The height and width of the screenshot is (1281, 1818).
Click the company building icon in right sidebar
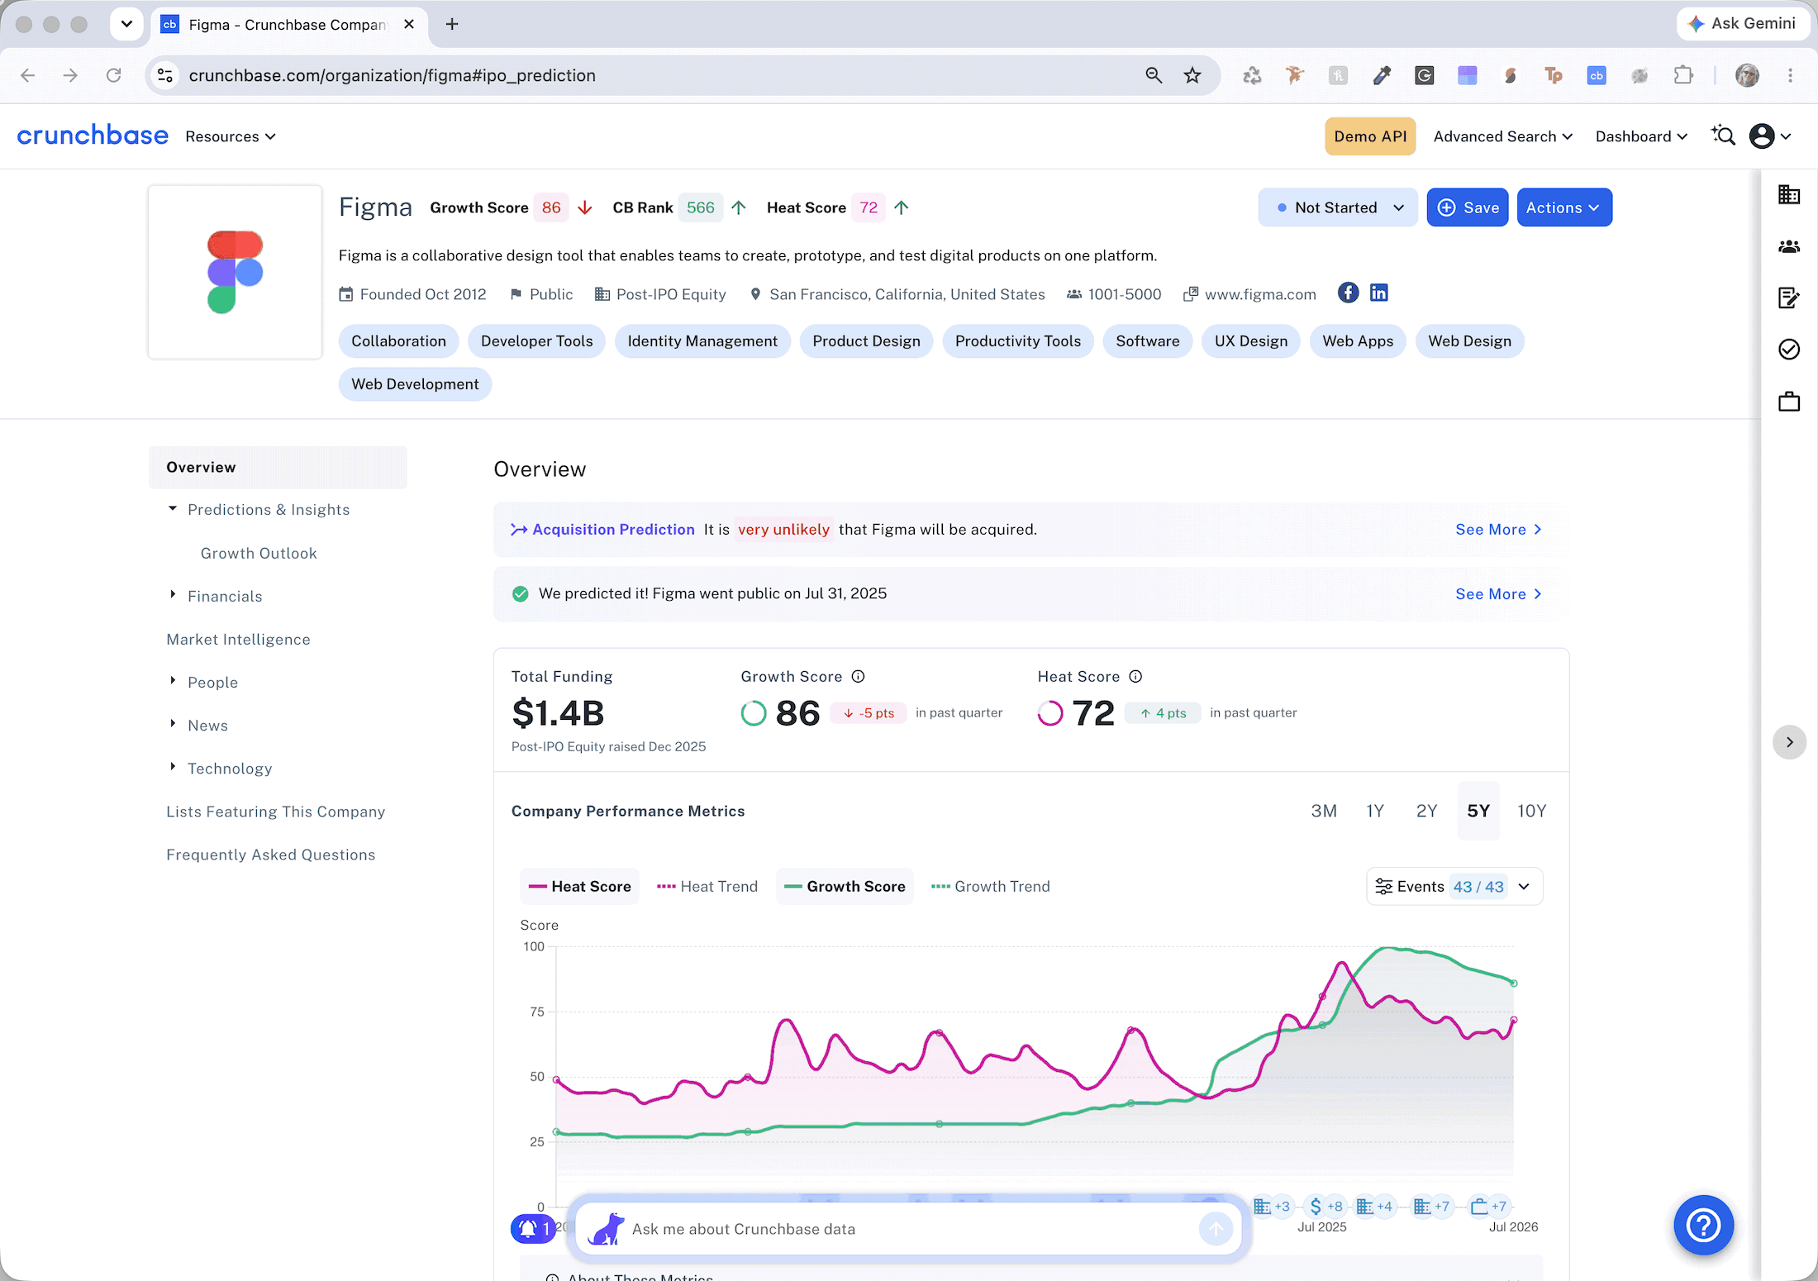tap(1789, 195)
